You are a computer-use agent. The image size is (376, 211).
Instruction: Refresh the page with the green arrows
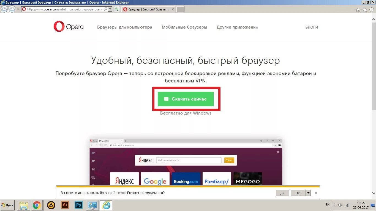117,9
